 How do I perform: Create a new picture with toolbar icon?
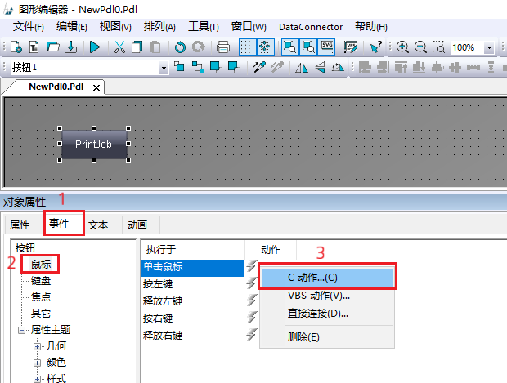pyautogui.click(x=16, y=47)
